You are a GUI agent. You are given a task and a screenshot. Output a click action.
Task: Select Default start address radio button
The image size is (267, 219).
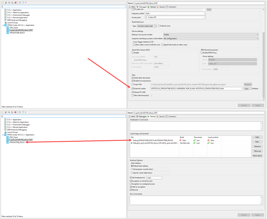coord(132,166)
